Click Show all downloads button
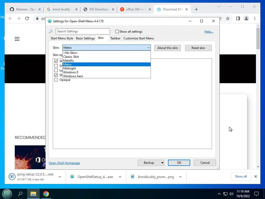This screenshot has width=265, height=199. point(241,176)
